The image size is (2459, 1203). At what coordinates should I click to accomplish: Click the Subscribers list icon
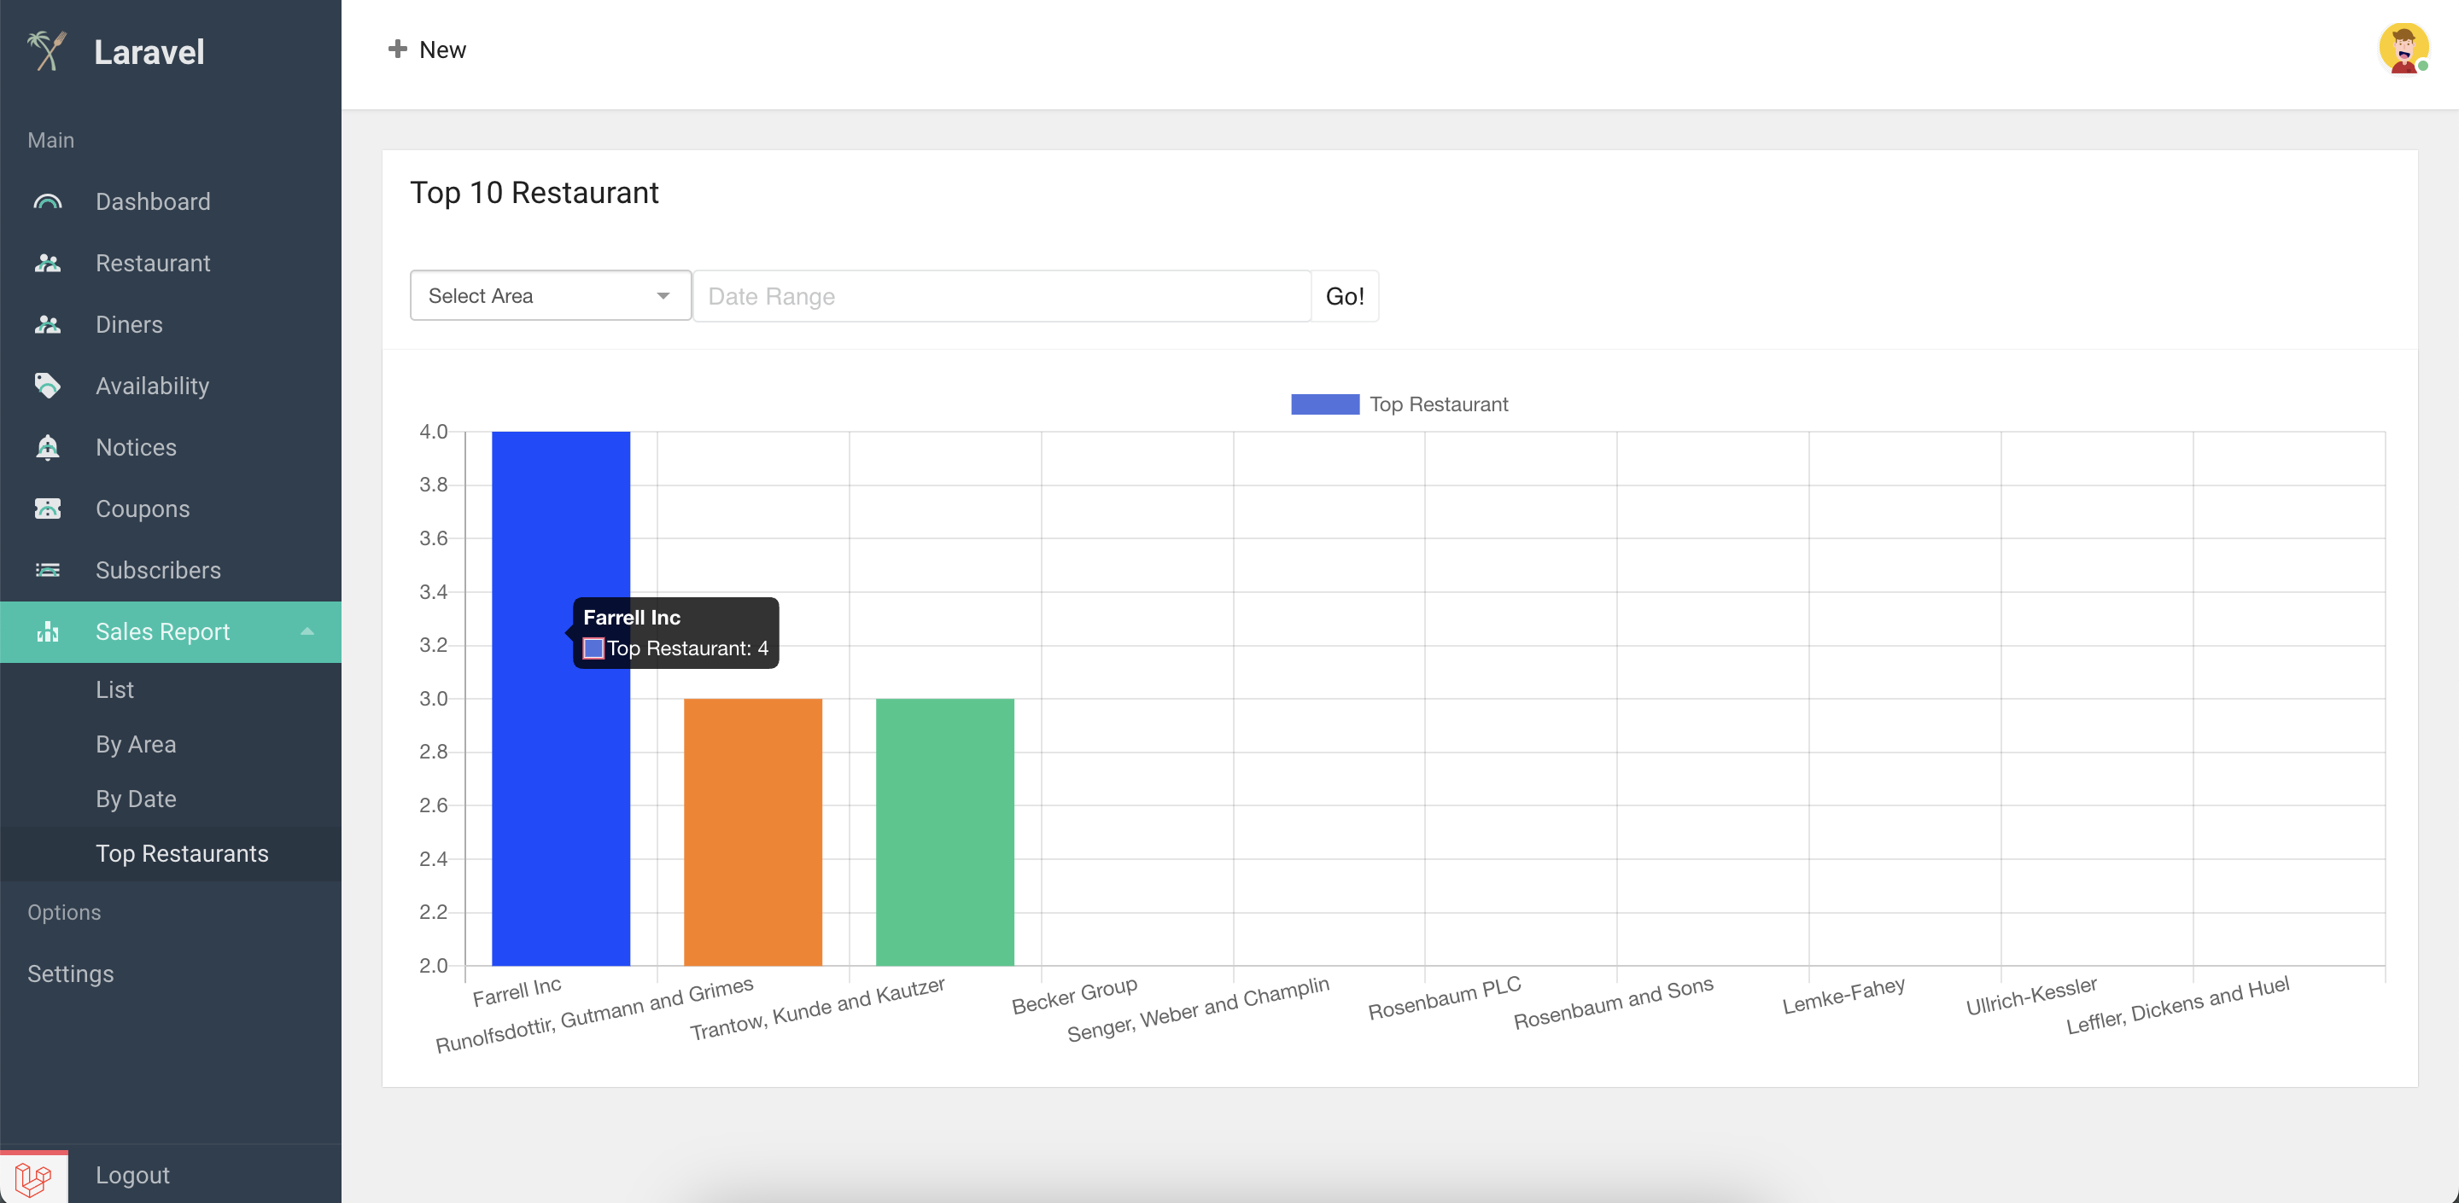(48, 570)
